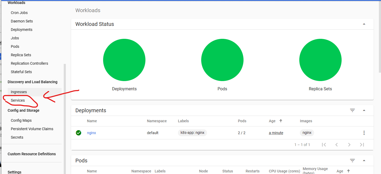Sort Deployments by Age arrow
381x174 pixels.
tap(281, 121)
